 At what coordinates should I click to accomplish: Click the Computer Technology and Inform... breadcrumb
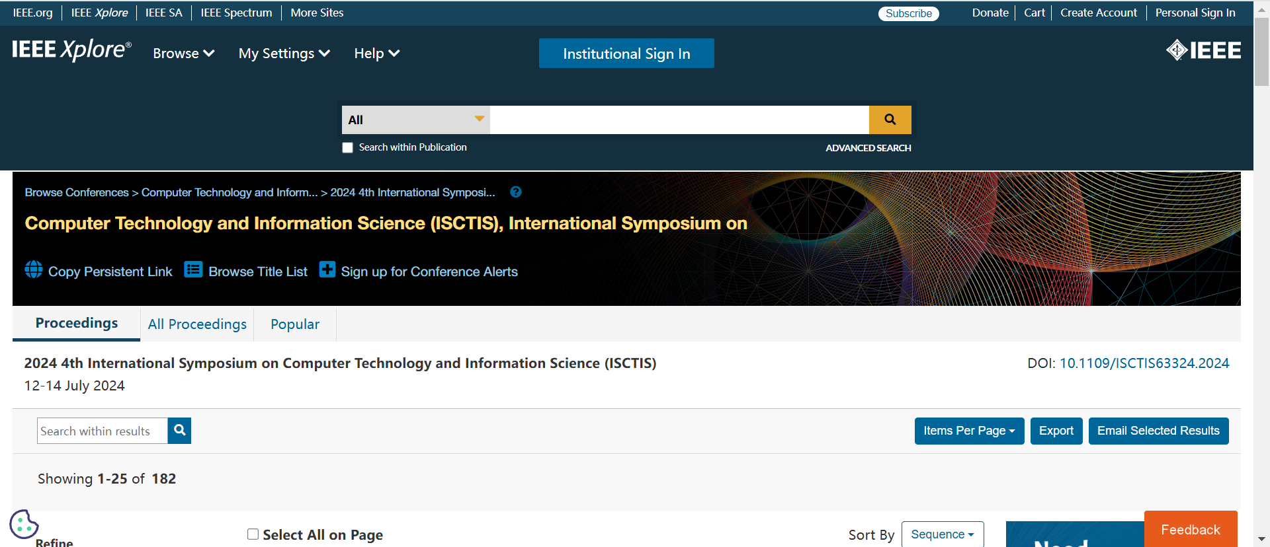coord(230,192)
